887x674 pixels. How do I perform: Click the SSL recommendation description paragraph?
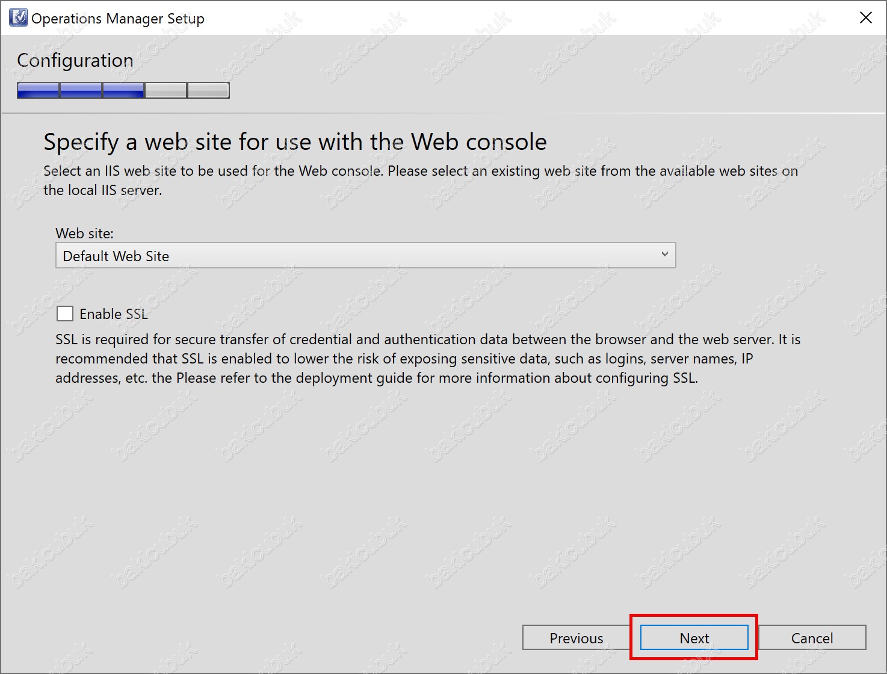[428, 359]
